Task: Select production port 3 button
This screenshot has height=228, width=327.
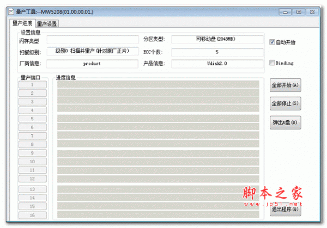Action: (x=33, y=102)
